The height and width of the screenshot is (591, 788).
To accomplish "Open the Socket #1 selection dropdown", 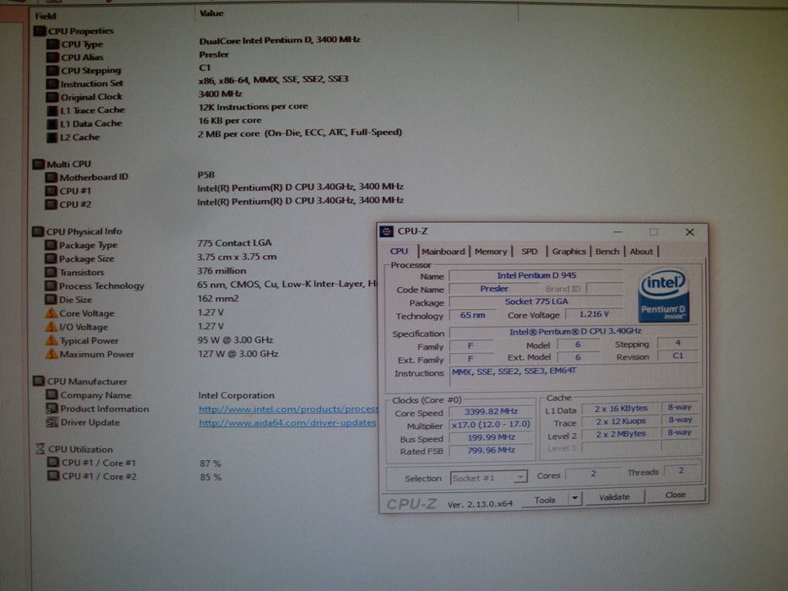I will point(488,477).
